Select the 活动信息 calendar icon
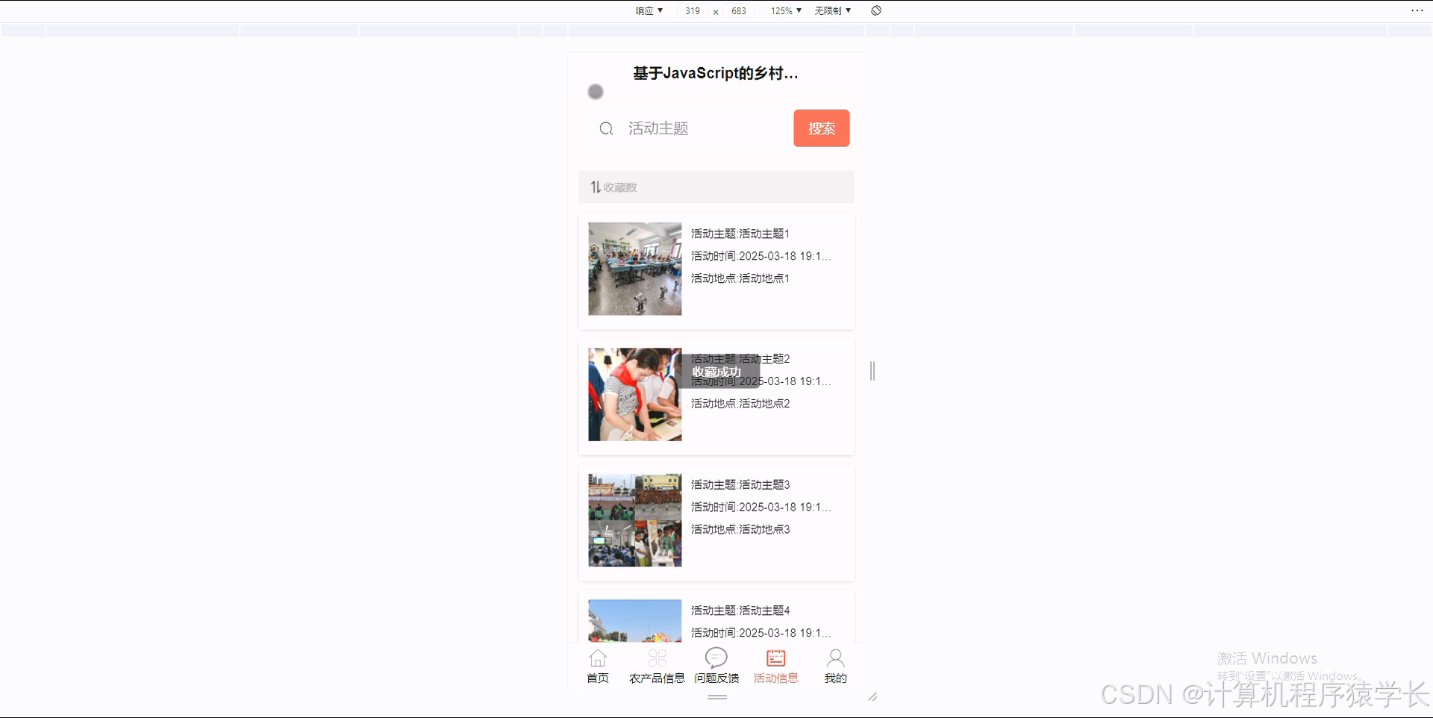The width and height of the screenshot is (1433, 718). (776, 658)
